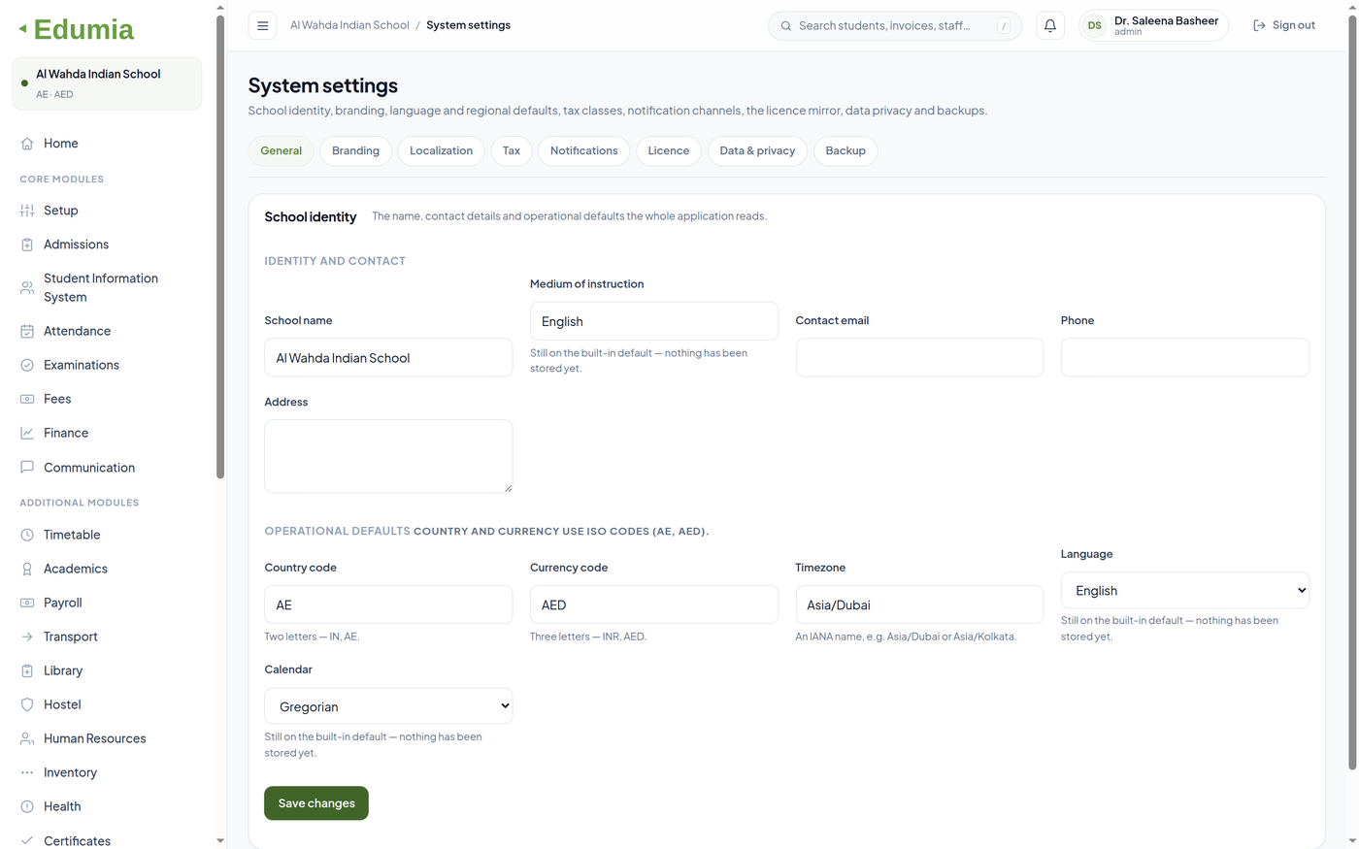Click the Examinations check-circle icon
The width and height of the screenshot is (1359, 849).
[27, 365]
